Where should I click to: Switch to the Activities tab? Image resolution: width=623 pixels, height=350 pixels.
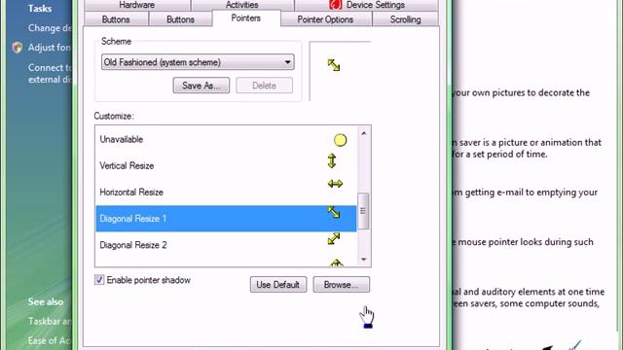(242, 5)
